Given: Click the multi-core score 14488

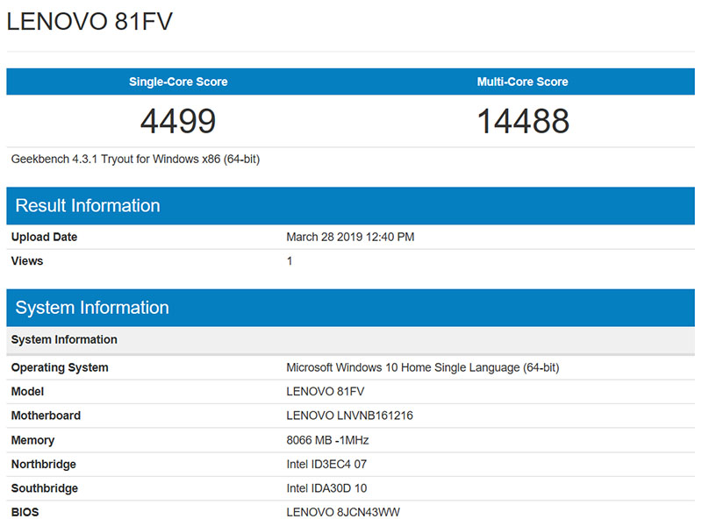Looking at the screenshot, I should pyautogui.click(x=523, y=121).
